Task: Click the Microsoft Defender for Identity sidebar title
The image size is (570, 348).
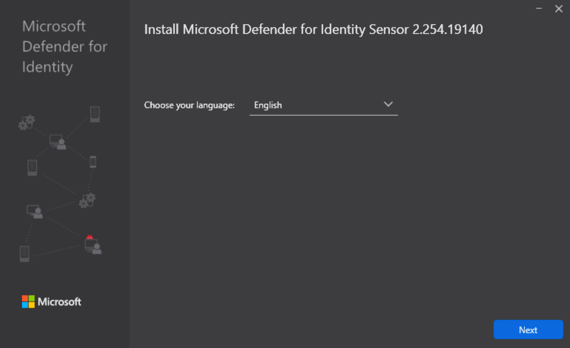Action: [x=64, y=47]
